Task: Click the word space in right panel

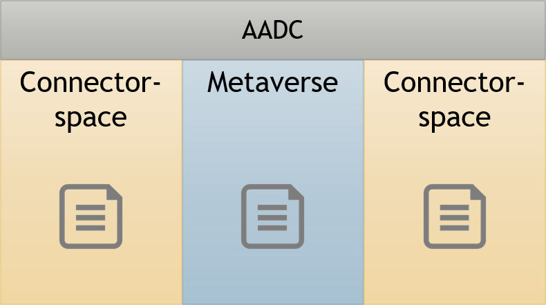Action: click(454, 118)
